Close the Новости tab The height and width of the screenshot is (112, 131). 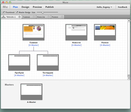point(49,17)
